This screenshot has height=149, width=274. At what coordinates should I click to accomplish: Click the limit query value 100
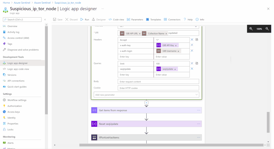172,64
